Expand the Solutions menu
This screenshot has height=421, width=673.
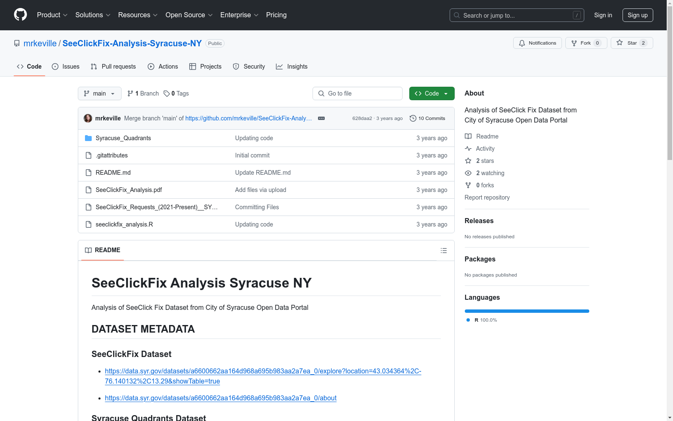[x=93, y=15]
